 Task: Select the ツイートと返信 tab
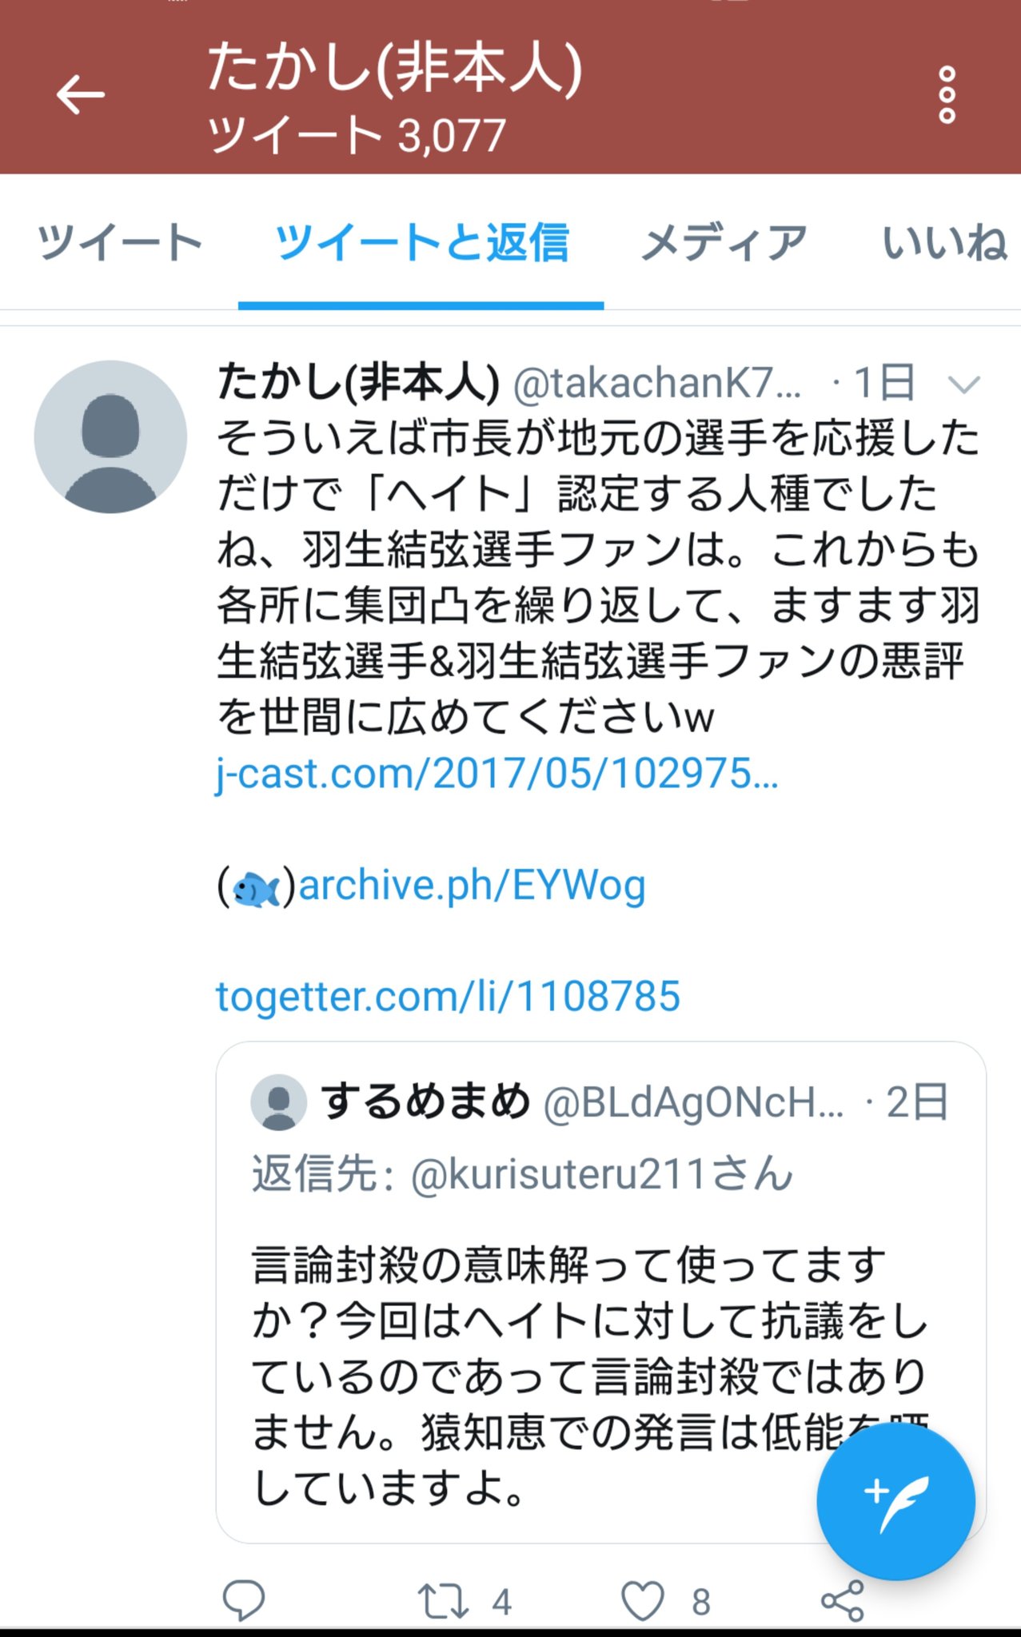coord(421,243)
